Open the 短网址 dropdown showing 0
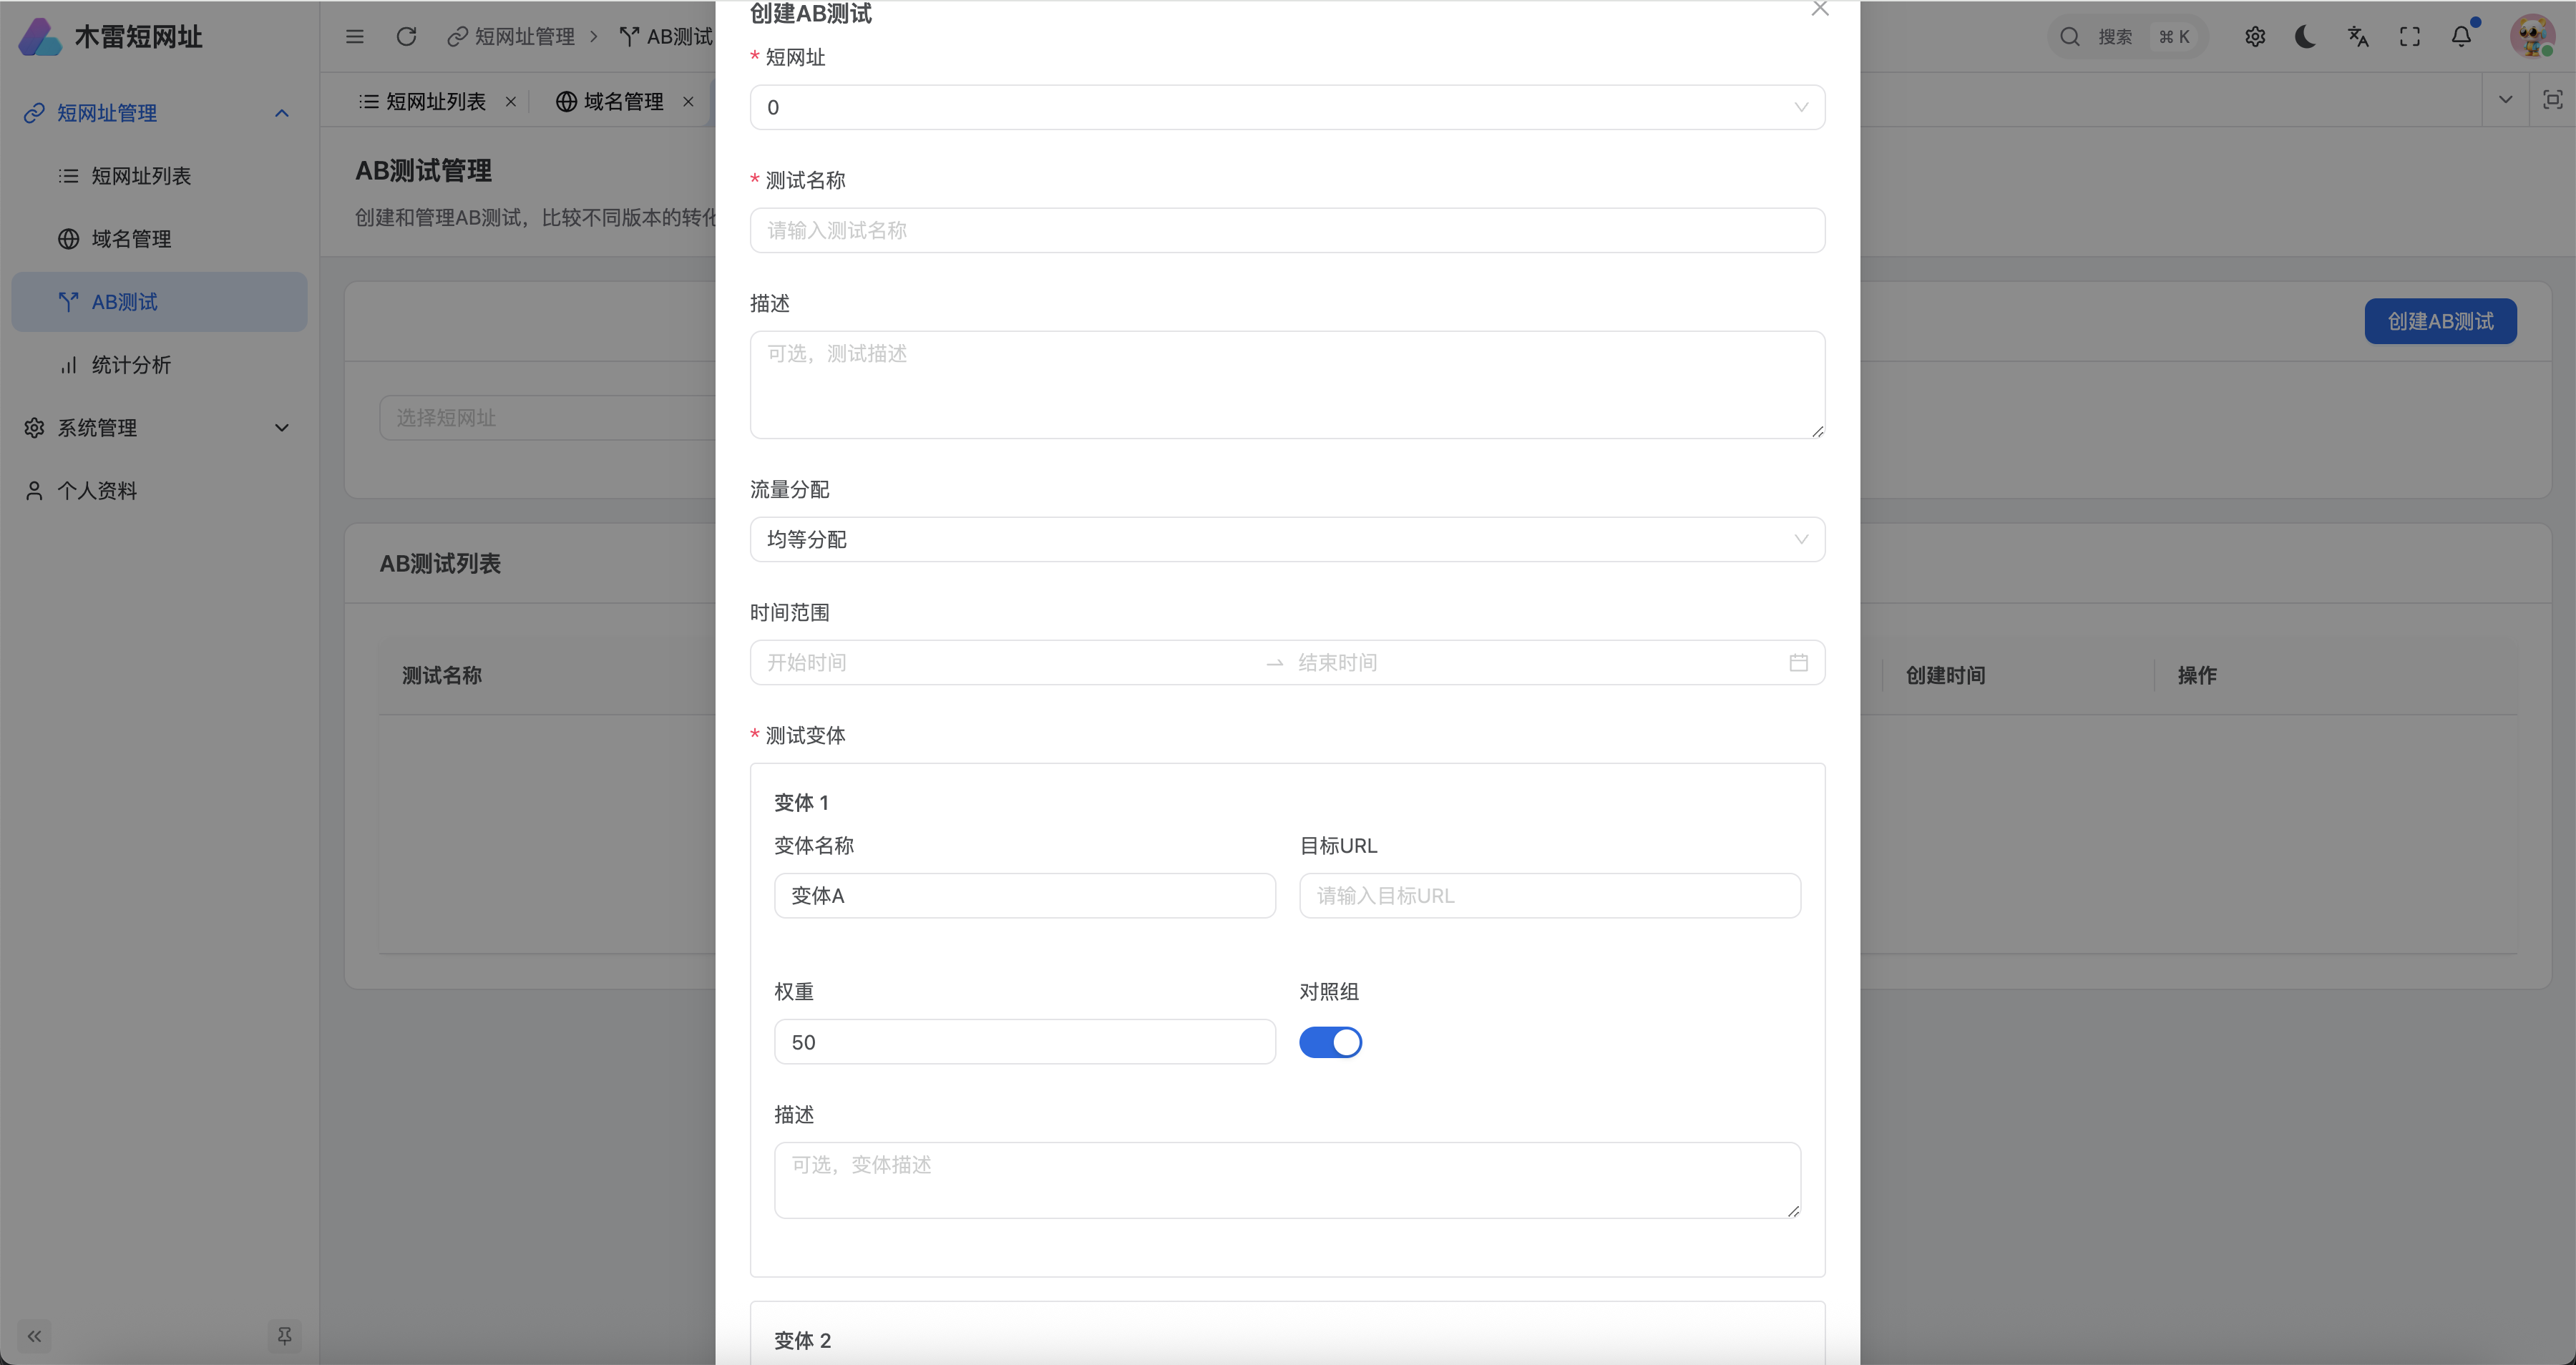Screen dimensions: 2576x1365 tap(1287, 107)
